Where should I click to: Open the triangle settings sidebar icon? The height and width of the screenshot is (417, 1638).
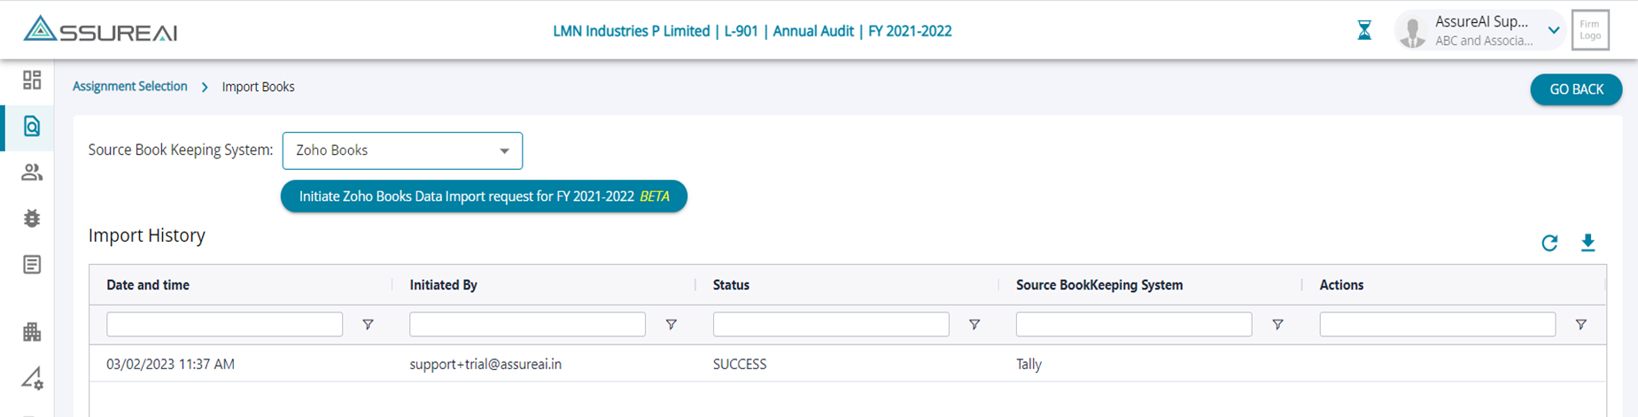pyautogui.click(x=32, y=379)
